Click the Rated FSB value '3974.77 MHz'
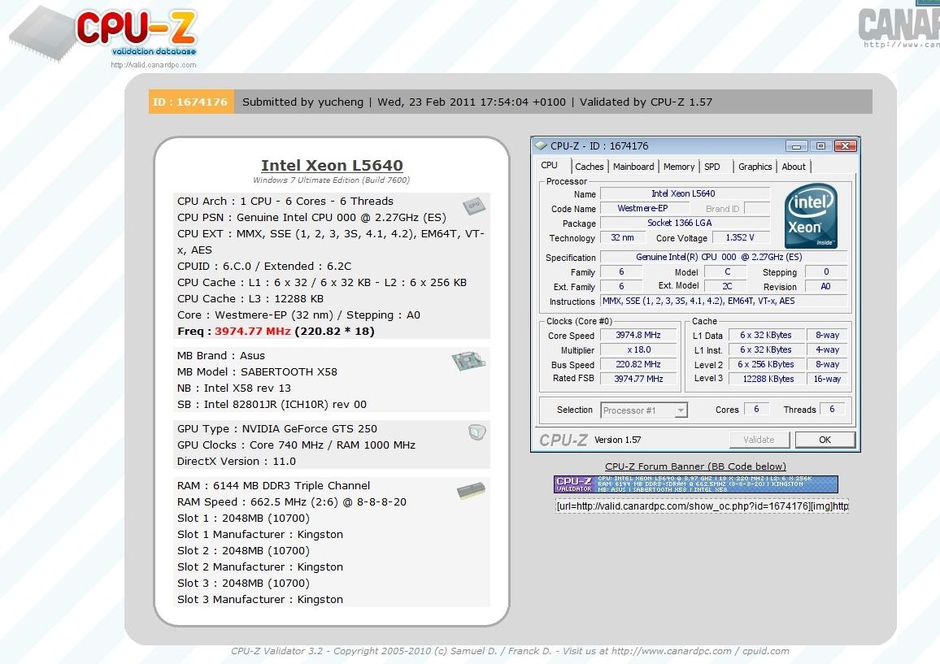The width and height of the screenshot is (940, 664). pos(638,379)
